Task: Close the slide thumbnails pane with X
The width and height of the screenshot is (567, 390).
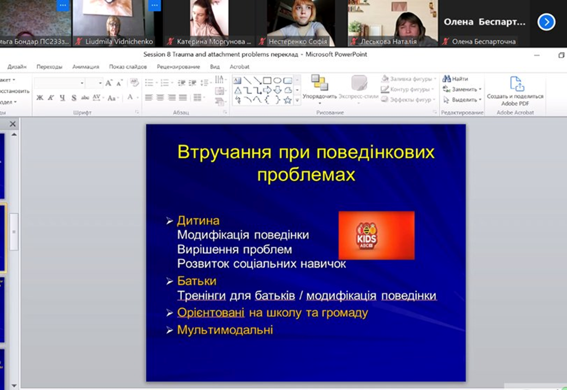Action: (x=12, y=124)
